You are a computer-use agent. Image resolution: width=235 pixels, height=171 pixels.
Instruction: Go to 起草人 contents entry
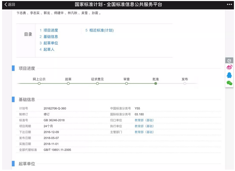pyautogui.click(x=47, y=50)
